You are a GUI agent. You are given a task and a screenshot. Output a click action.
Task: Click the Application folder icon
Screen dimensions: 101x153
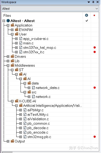click(12, 25)
